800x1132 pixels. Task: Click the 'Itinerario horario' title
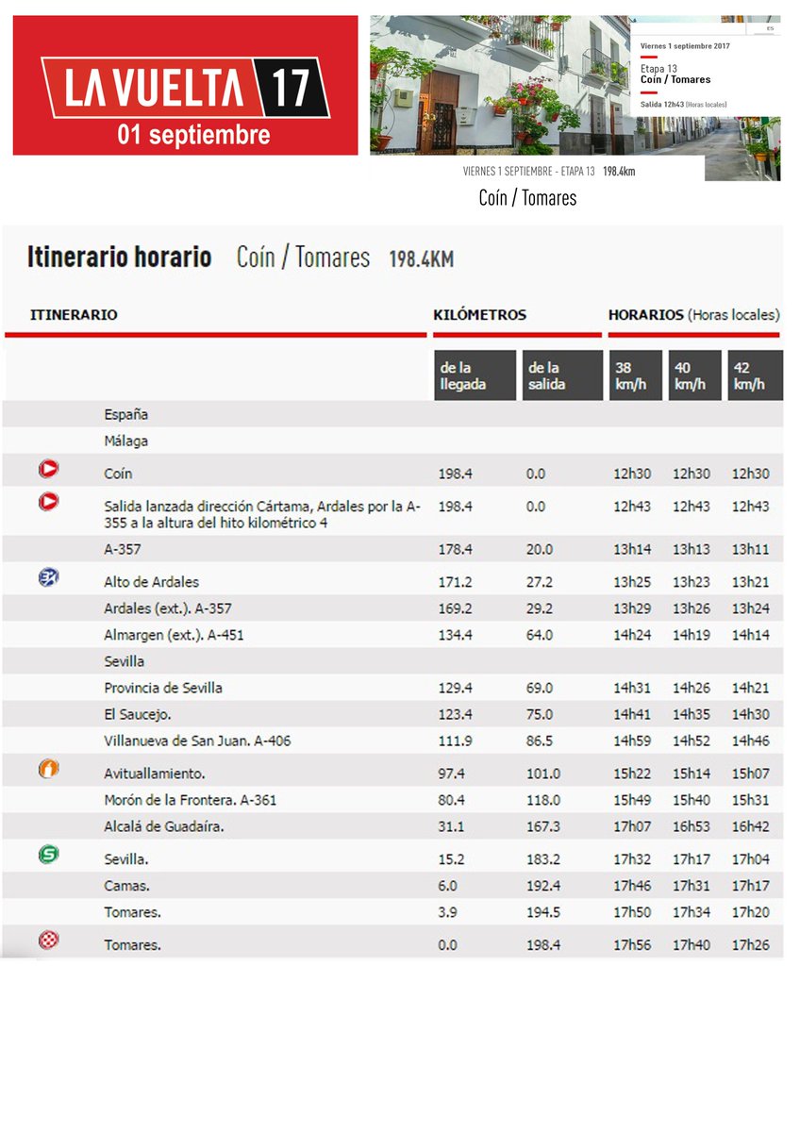pos(119,257)
